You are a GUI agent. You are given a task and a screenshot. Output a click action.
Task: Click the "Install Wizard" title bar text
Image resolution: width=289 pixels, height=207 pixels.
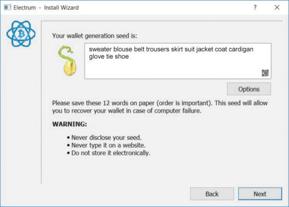[61, 8]
